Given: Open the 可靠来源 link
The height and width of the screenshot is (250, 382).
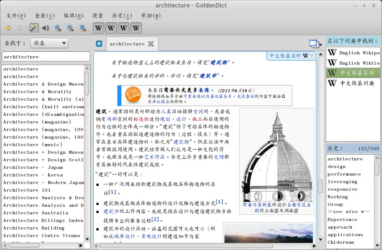Looking at the screenshot, I should (x=192, y=96).
